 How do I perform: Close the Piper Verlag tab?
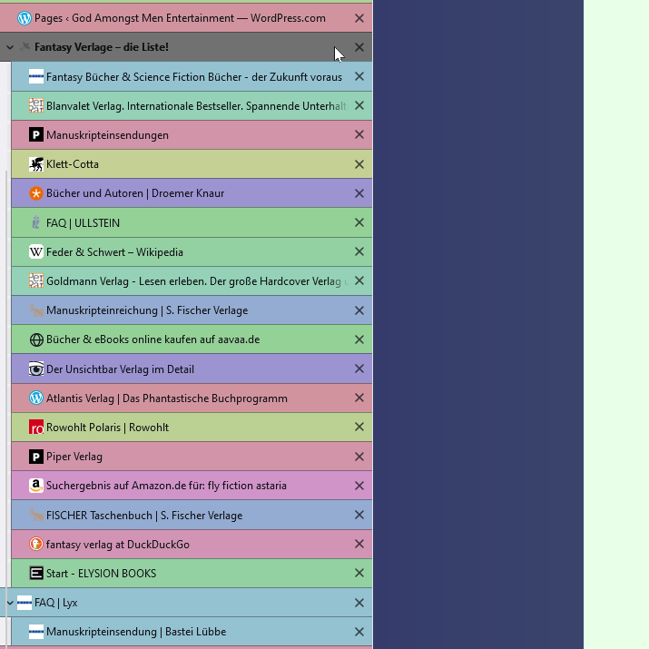[359, 457]
